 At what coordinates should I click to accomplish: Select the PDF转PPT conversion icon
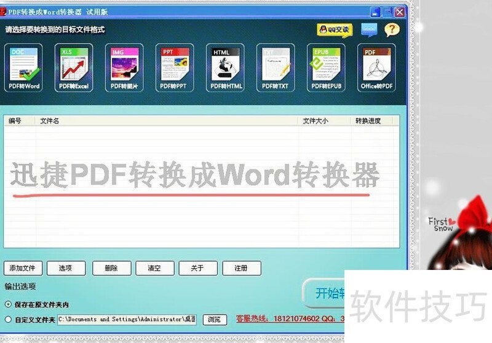click(x=174, y=67)
